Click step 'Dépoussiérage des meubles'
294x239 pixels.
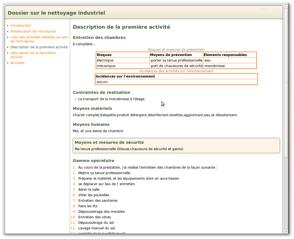[x=101, y=212]
